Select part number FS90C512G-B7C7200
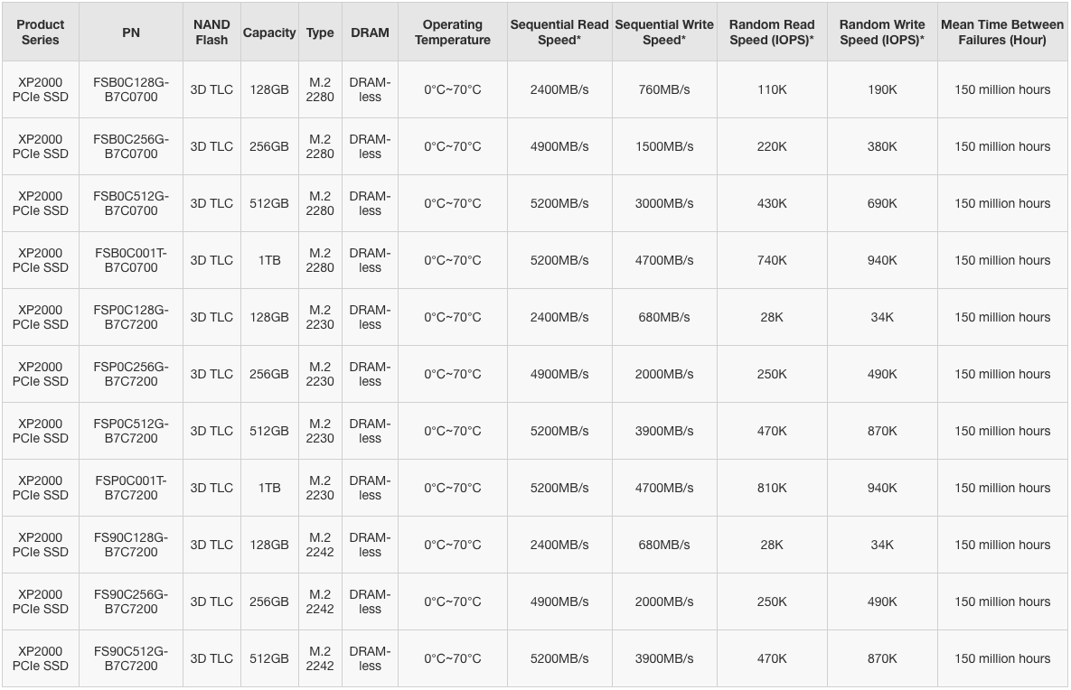The height and width of the screenshot is (690, 1071). (x=131, y=657)
